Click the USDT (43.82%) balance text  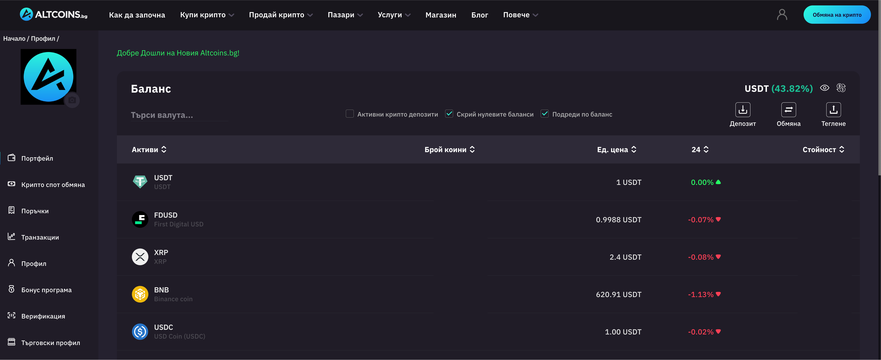pyautogui.click(x=778, y=88)
